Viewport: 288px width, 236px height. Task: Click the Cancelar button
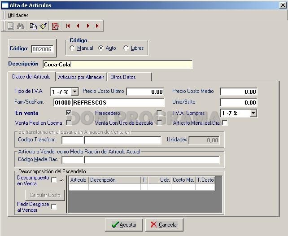click(164, 225)
